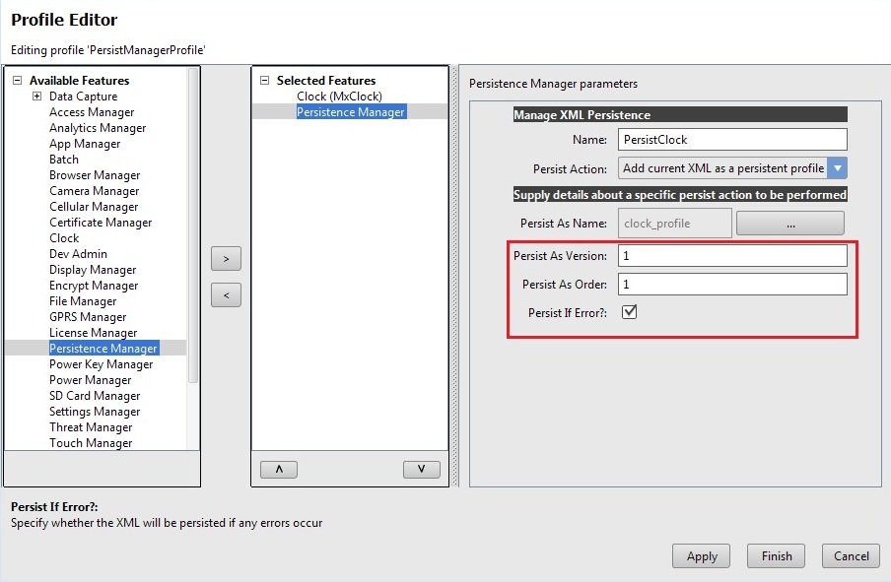Click the Apply button

click(x=701, y=556)
